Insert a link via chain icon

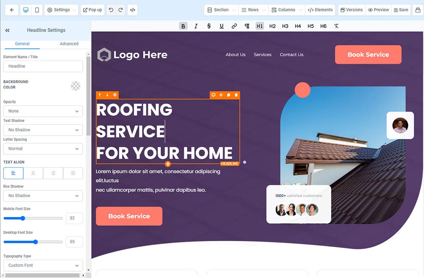point(234,26)
